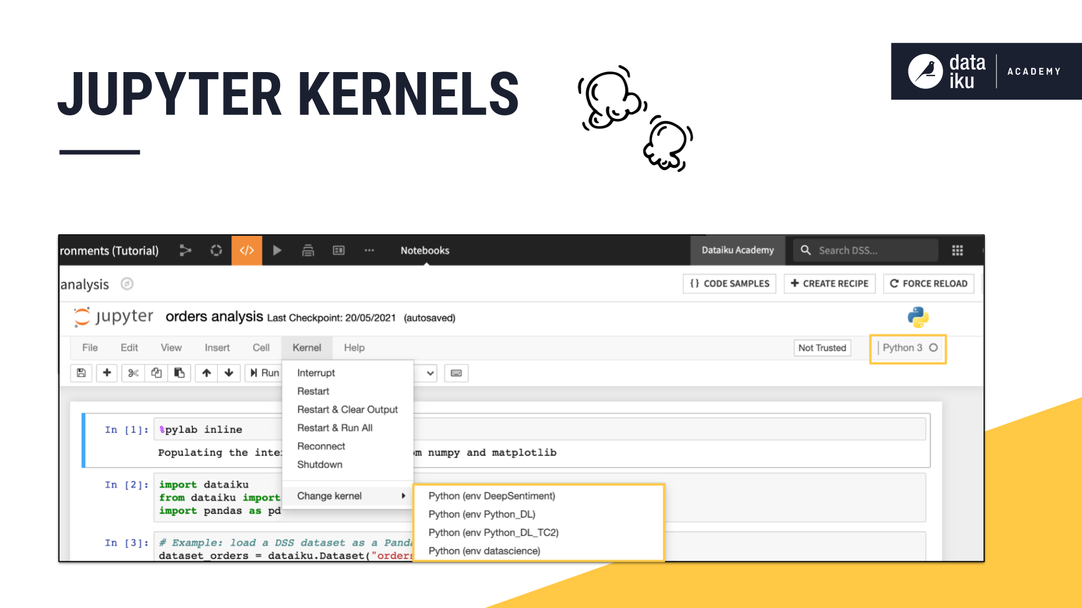This screenshot has height=608, width=1082.
Task: Click the paste cells below icon
Action: 179,373
